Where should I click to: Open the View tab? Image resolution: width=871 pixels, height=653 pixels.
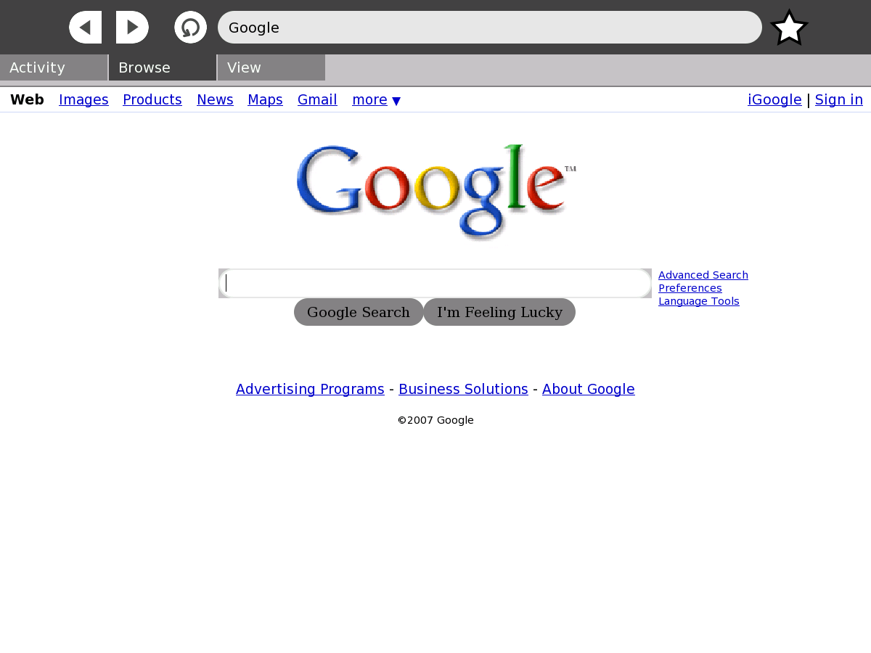[271, 67]
